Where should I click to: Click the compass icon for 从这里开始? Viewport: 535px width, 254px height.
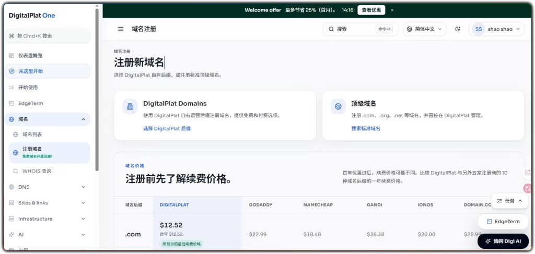[11, 71]
